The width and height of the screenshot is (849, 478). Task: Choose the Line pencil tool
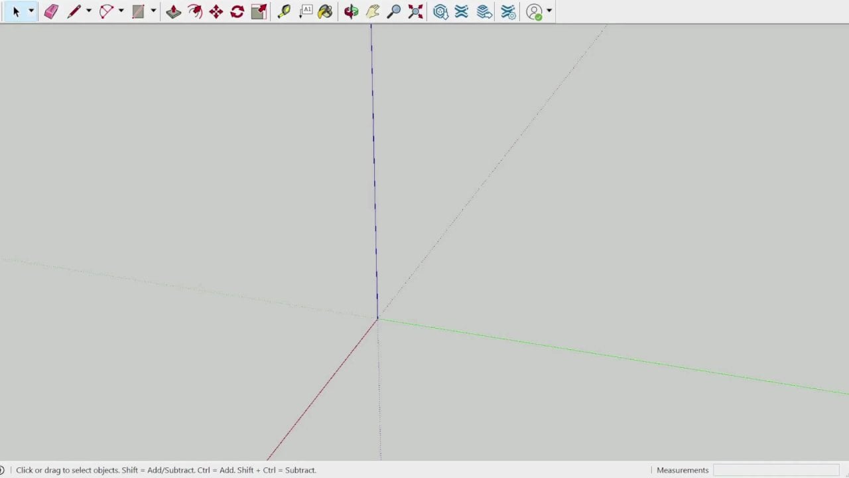pos(74,11)
